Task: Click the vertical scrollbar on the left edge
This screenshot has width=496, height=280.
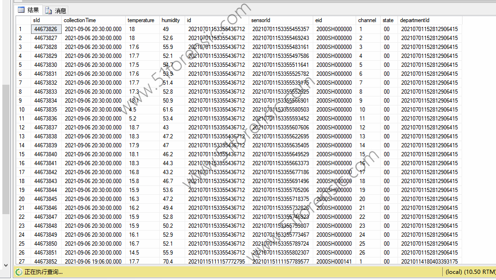Action: pyautogui.click(x=6, y=141)
